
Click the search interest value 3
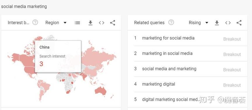(41, 64)
